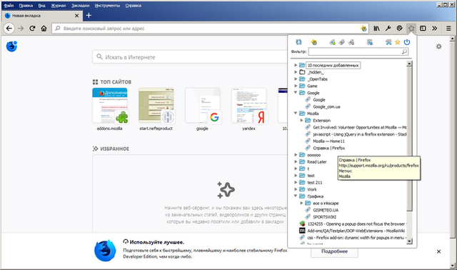Click the Подробнее button
Screen dimensions: 457x270
pyautogui.click(x=334, y=251)
